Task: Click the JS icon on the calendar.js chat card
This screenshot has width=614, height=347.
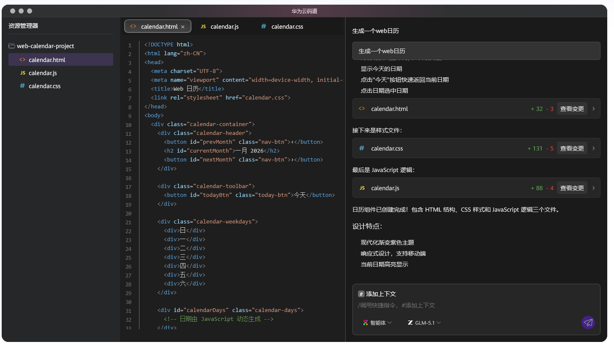Action: [x=362, y=188]
